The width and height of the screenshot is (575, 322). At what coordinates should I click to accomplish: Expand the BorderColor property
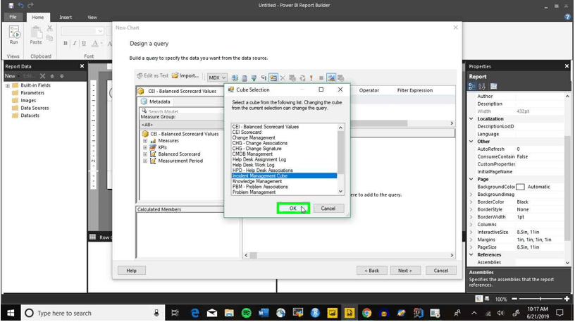[471, 202]
